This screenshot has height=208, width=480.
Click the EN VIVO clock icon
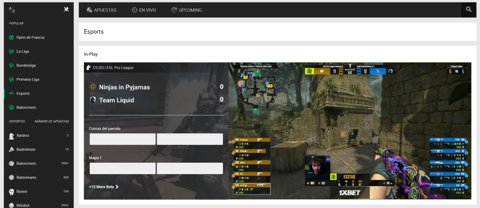[x=134, y=10]
